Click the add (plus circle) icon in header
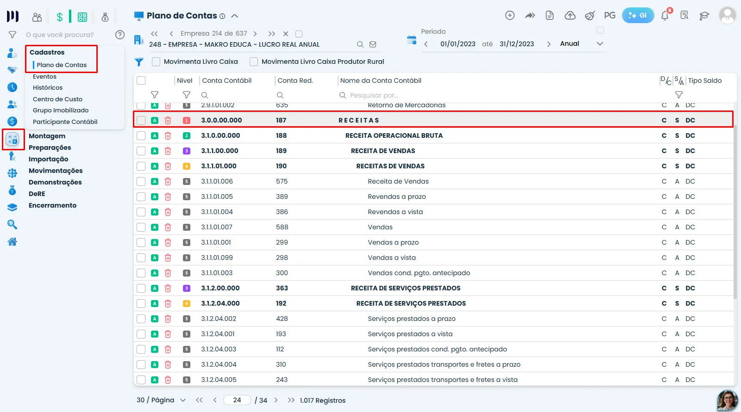Image resolution: width=741 pixels, height=412 pixels. tap(510, 15)
